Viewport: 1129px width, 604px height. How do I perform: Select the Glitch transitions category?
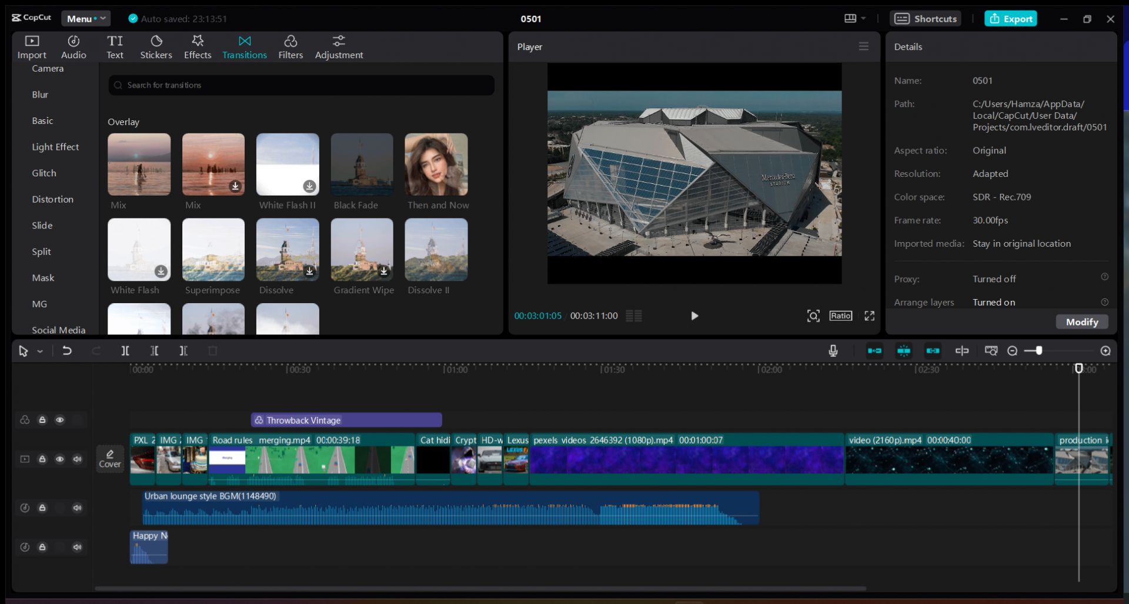tap(44, 173)
